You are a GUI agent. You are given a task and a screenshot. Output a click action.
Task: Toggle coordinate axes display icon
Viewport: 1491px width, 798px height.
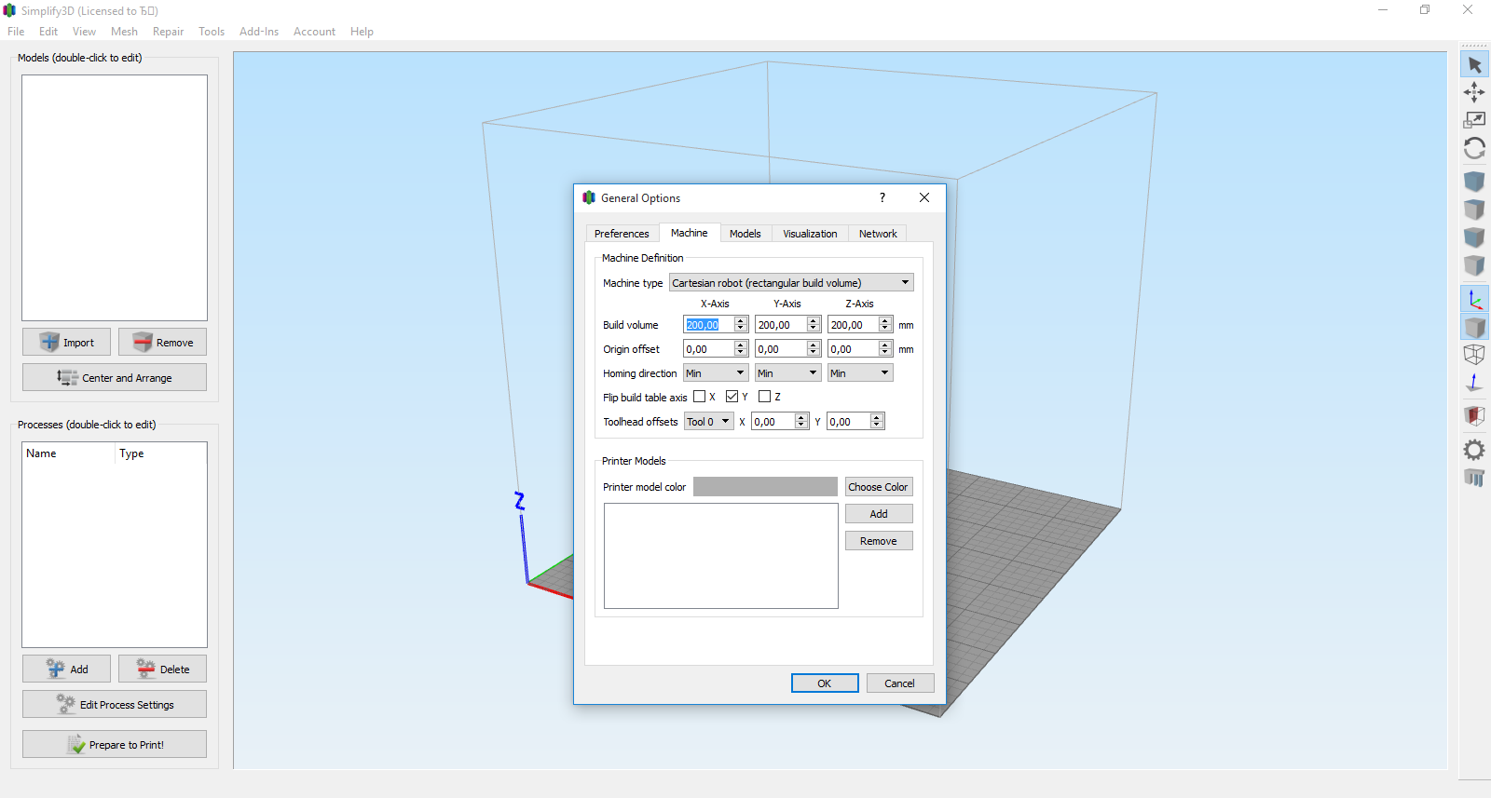[1474, 299]
